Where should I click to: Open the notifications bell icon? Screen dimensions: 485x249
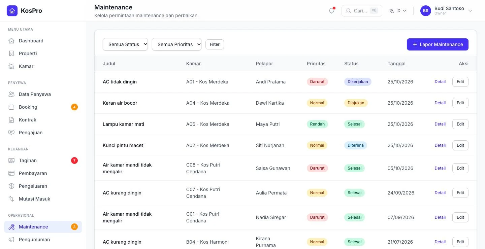pyautogui.click(x=331, y=11)
